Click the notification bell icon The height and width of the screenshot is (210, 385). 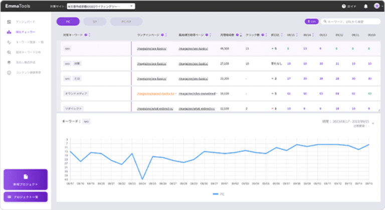pyautogui.click(x=365, y=6)
